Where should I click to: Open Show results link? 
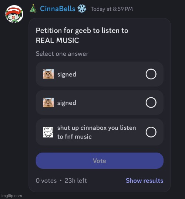tap(144, 181)
